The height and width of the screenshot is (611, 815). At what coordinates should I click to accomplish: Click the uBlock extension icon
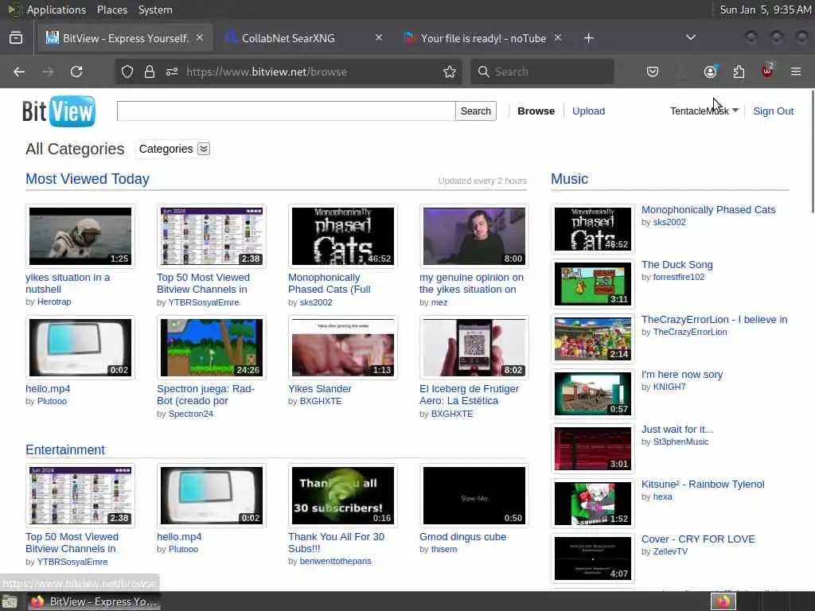point(767,71)
